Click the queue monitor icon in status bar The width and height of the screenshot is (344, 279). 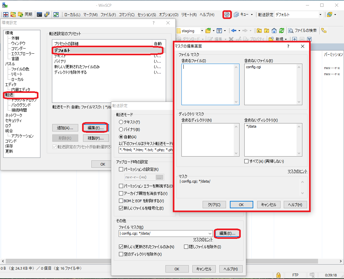[312, 275]
